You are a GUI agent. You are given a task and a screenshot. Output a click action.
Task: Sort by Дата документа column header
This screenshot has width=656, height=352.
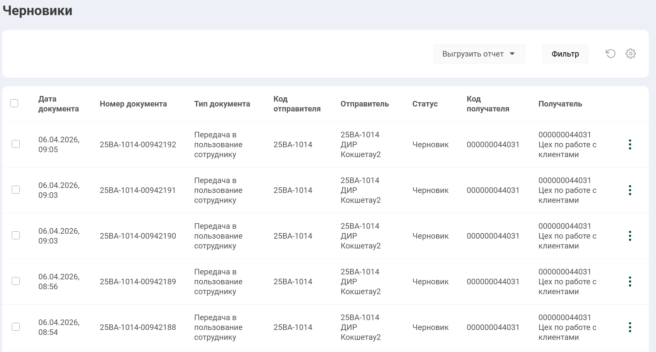click(58, 104)
